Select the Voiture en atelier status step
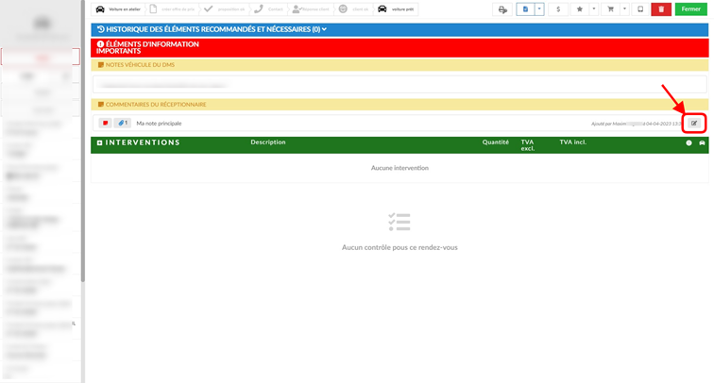The width and height of the screenshot is (714, 383). [x=119, y=9]
